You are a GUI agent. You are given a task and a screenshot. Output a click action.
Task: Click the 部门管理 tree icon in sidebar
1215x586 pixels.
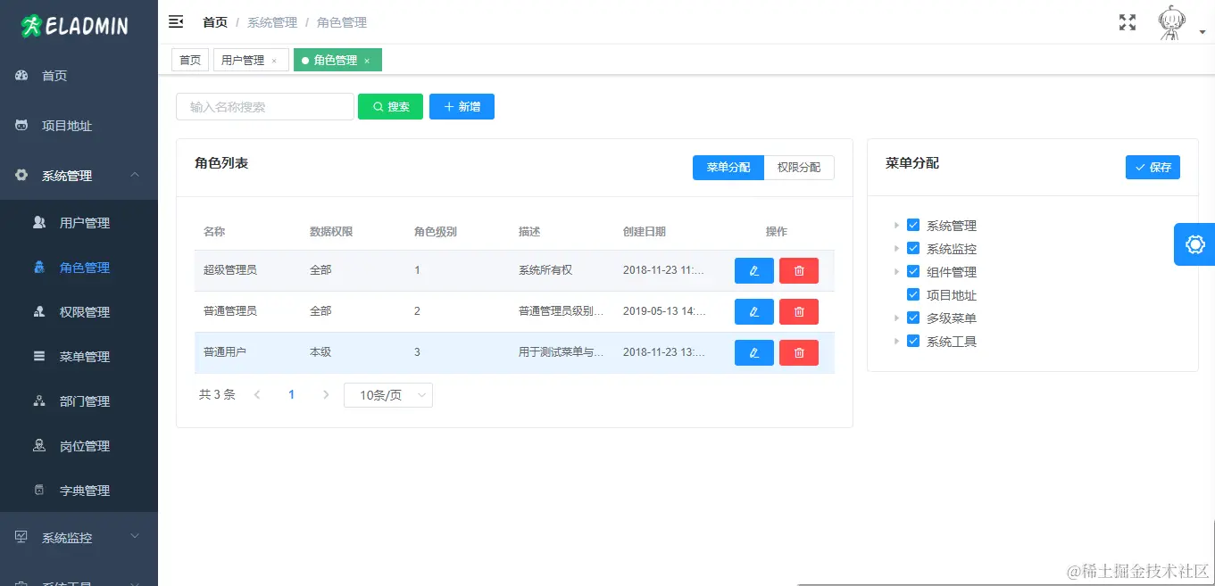[39, 400]
